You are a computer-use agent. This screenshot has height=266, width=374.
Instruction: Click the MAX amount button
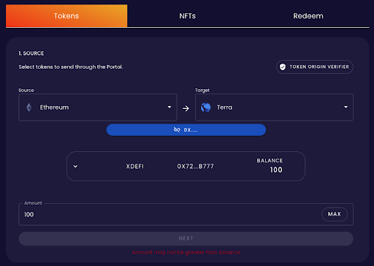(x=335, y=214)
